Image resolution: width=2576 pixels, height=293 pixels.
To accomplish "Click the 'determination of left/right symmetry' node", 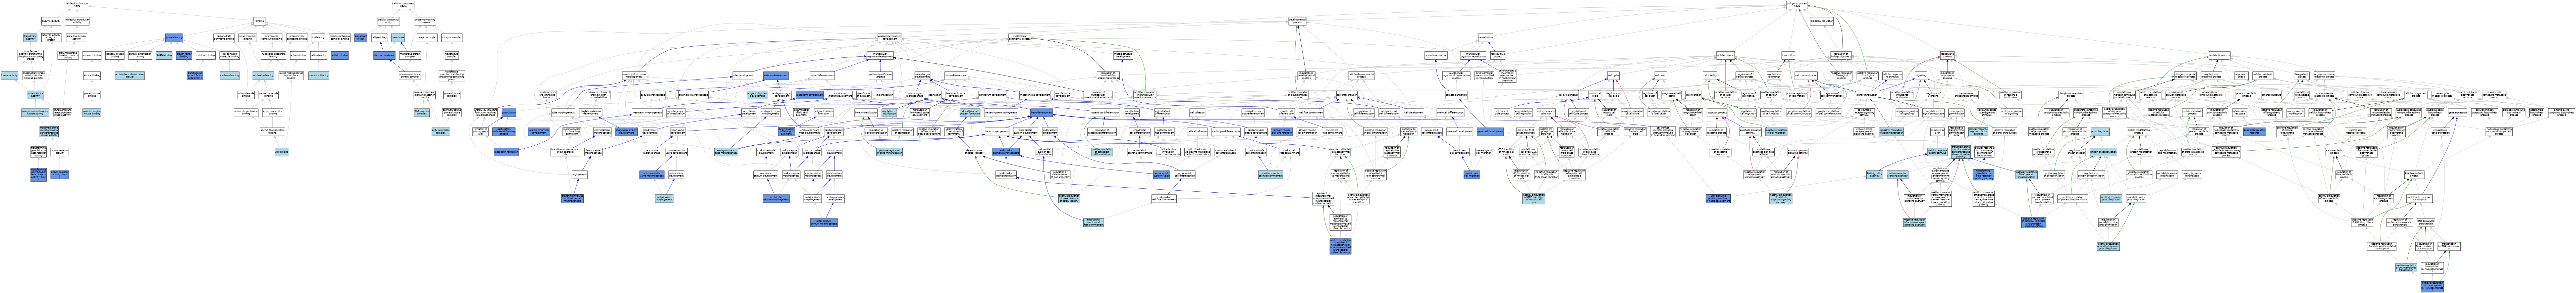I will (787, 132).
